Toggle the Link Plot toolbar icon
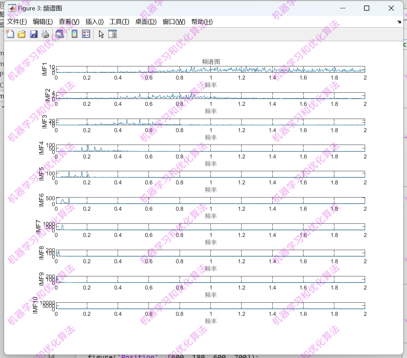Viewport: 407px width, 358px height. click(60, 34)
